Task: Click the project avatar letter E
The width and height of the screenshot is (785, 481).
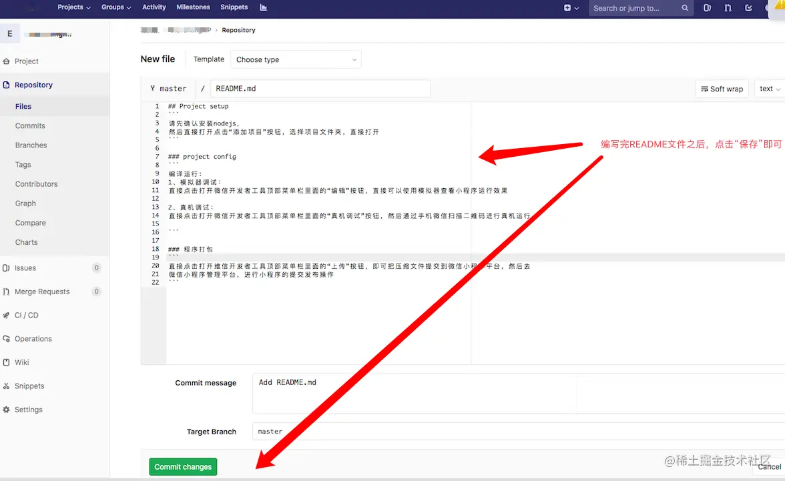Action: click(10, 34)
